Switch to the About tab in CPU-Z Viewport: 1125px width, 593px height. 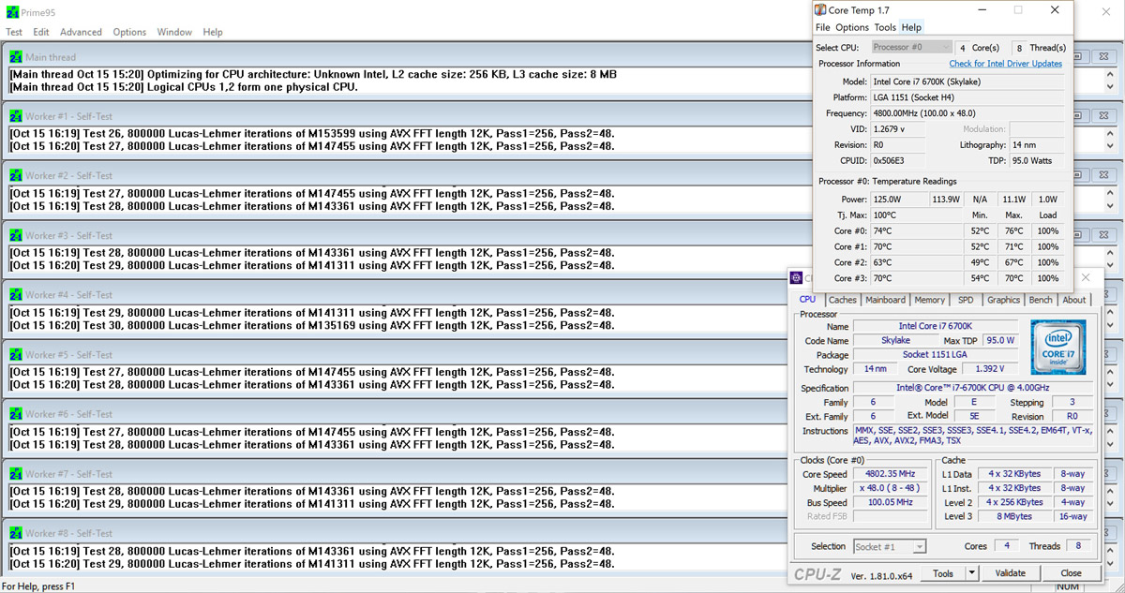[1074, 300]
